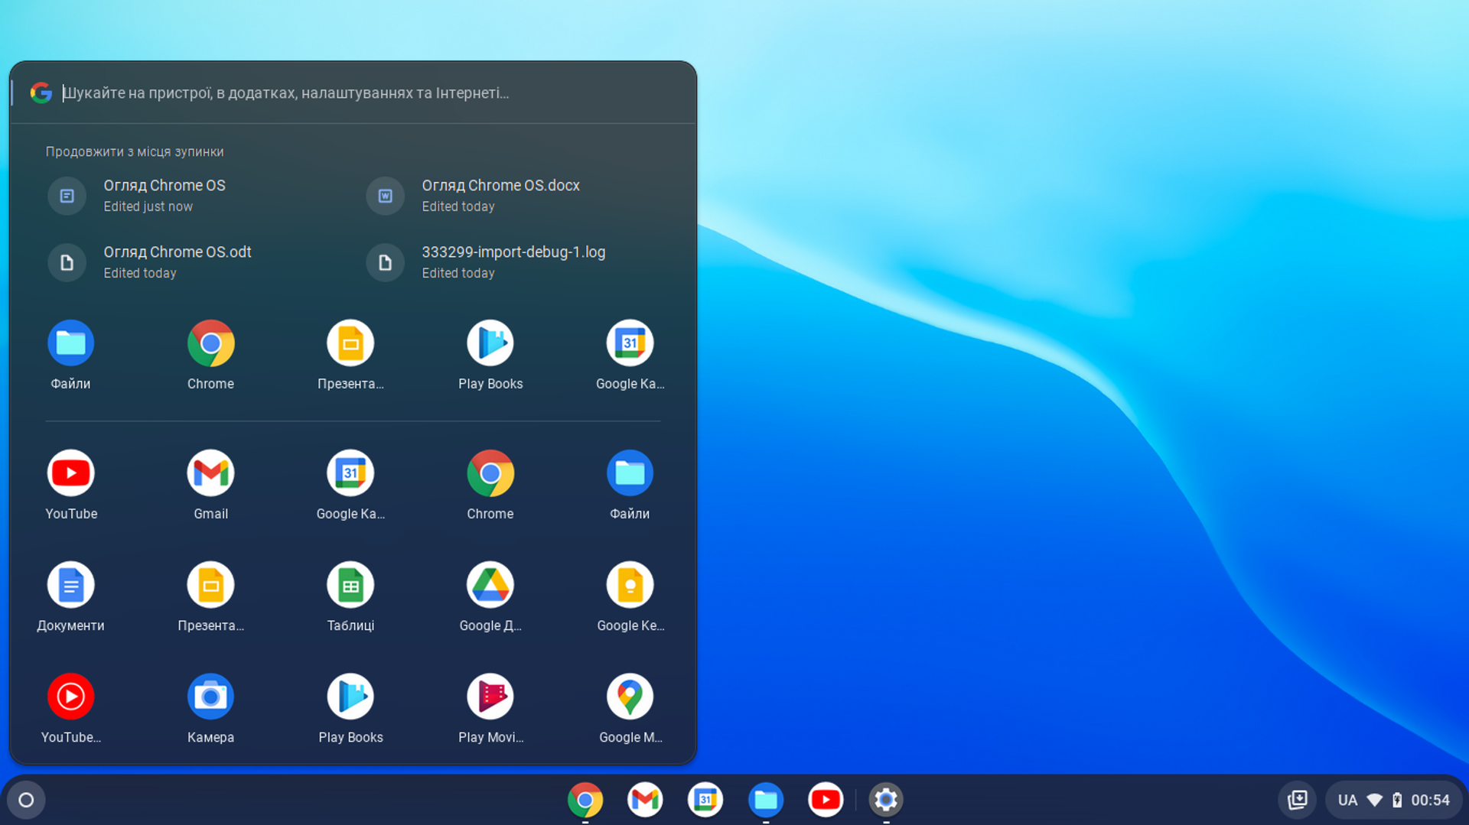The height and width of the screenshot is (825, 1469).
Task: Open recent file Огляд Chrome OS.odt
Action: (177, 261)
